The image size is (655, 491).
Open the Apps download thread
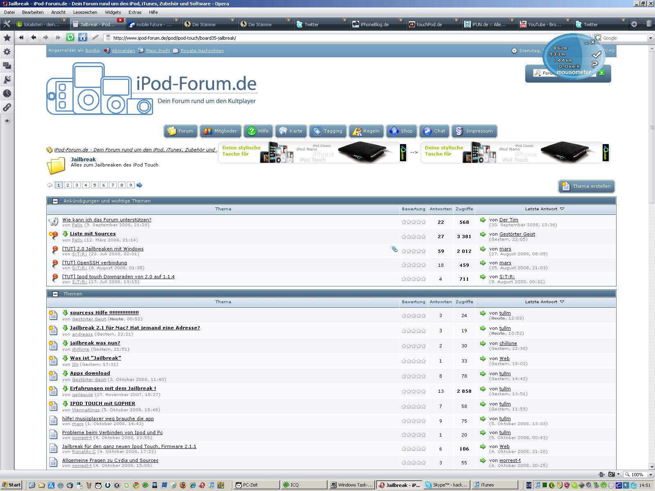pyautogui.click(x=90, y=373)
